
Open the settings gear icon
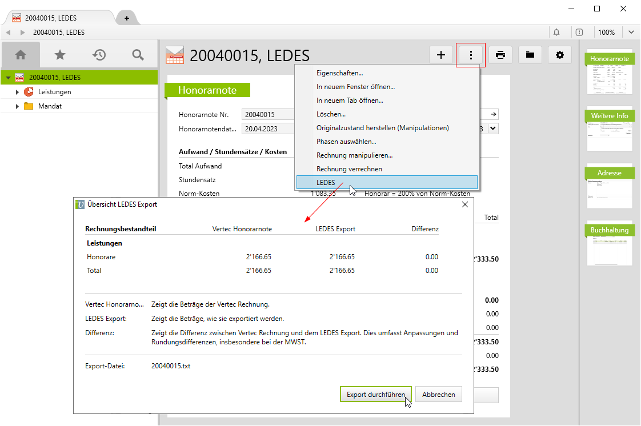(559, 54)
